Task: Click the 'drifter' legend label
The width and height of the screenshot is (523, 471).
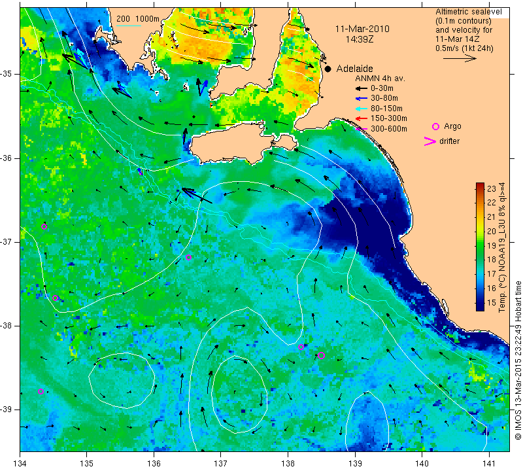Action: coord(449,141)
